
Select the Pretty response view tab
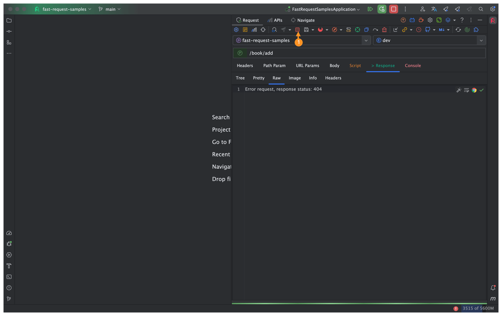click(259, 78)
